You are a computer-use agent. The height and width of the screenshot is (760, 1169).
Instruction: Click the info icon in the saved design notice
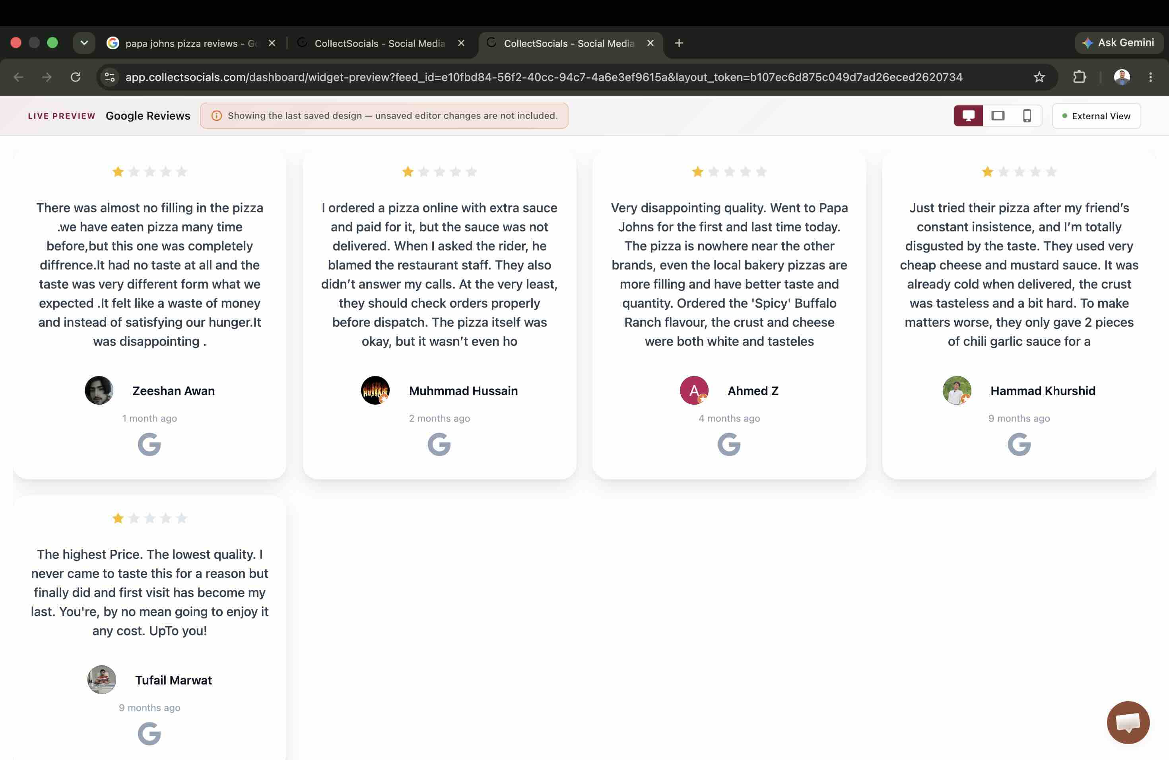216,116
